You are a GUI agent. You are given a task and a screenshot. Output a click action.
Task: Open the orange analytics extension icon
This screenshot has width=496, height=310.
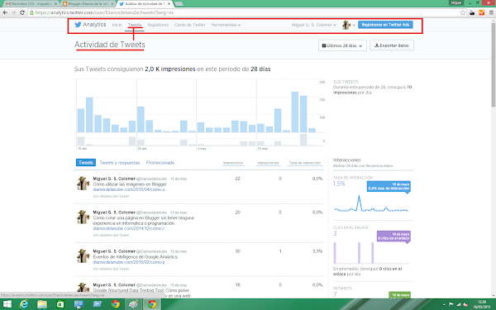point(481,12)
